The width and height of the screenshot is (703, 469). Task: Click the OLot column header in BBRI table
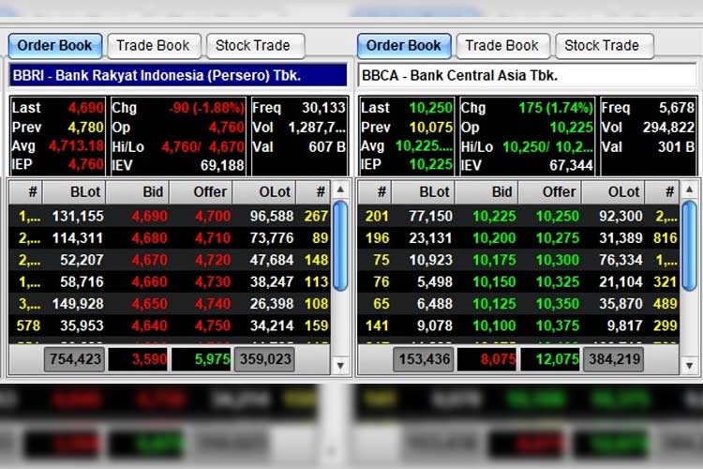click(x=264, y=192)
